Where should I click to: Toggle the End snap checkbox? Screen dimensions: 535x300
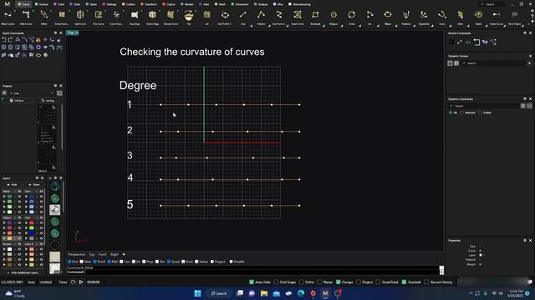[x=69, y=262]
